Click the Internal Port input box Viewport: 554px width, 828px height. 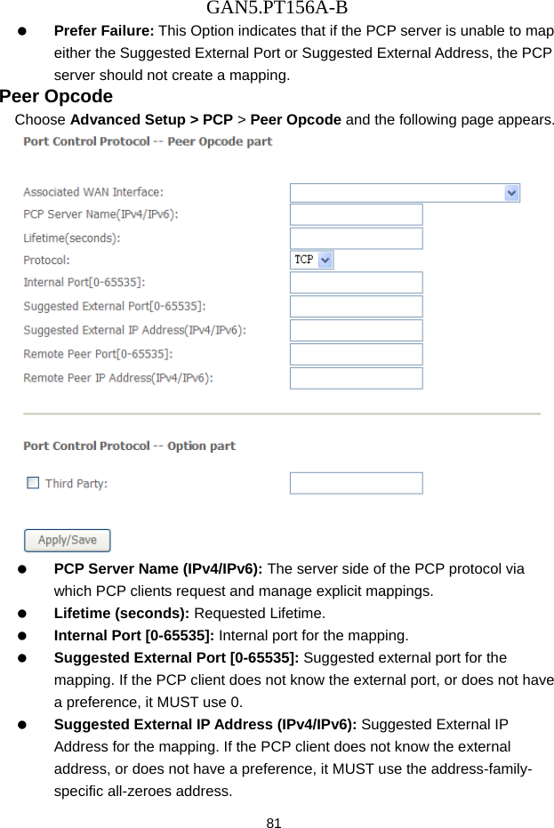356,282
